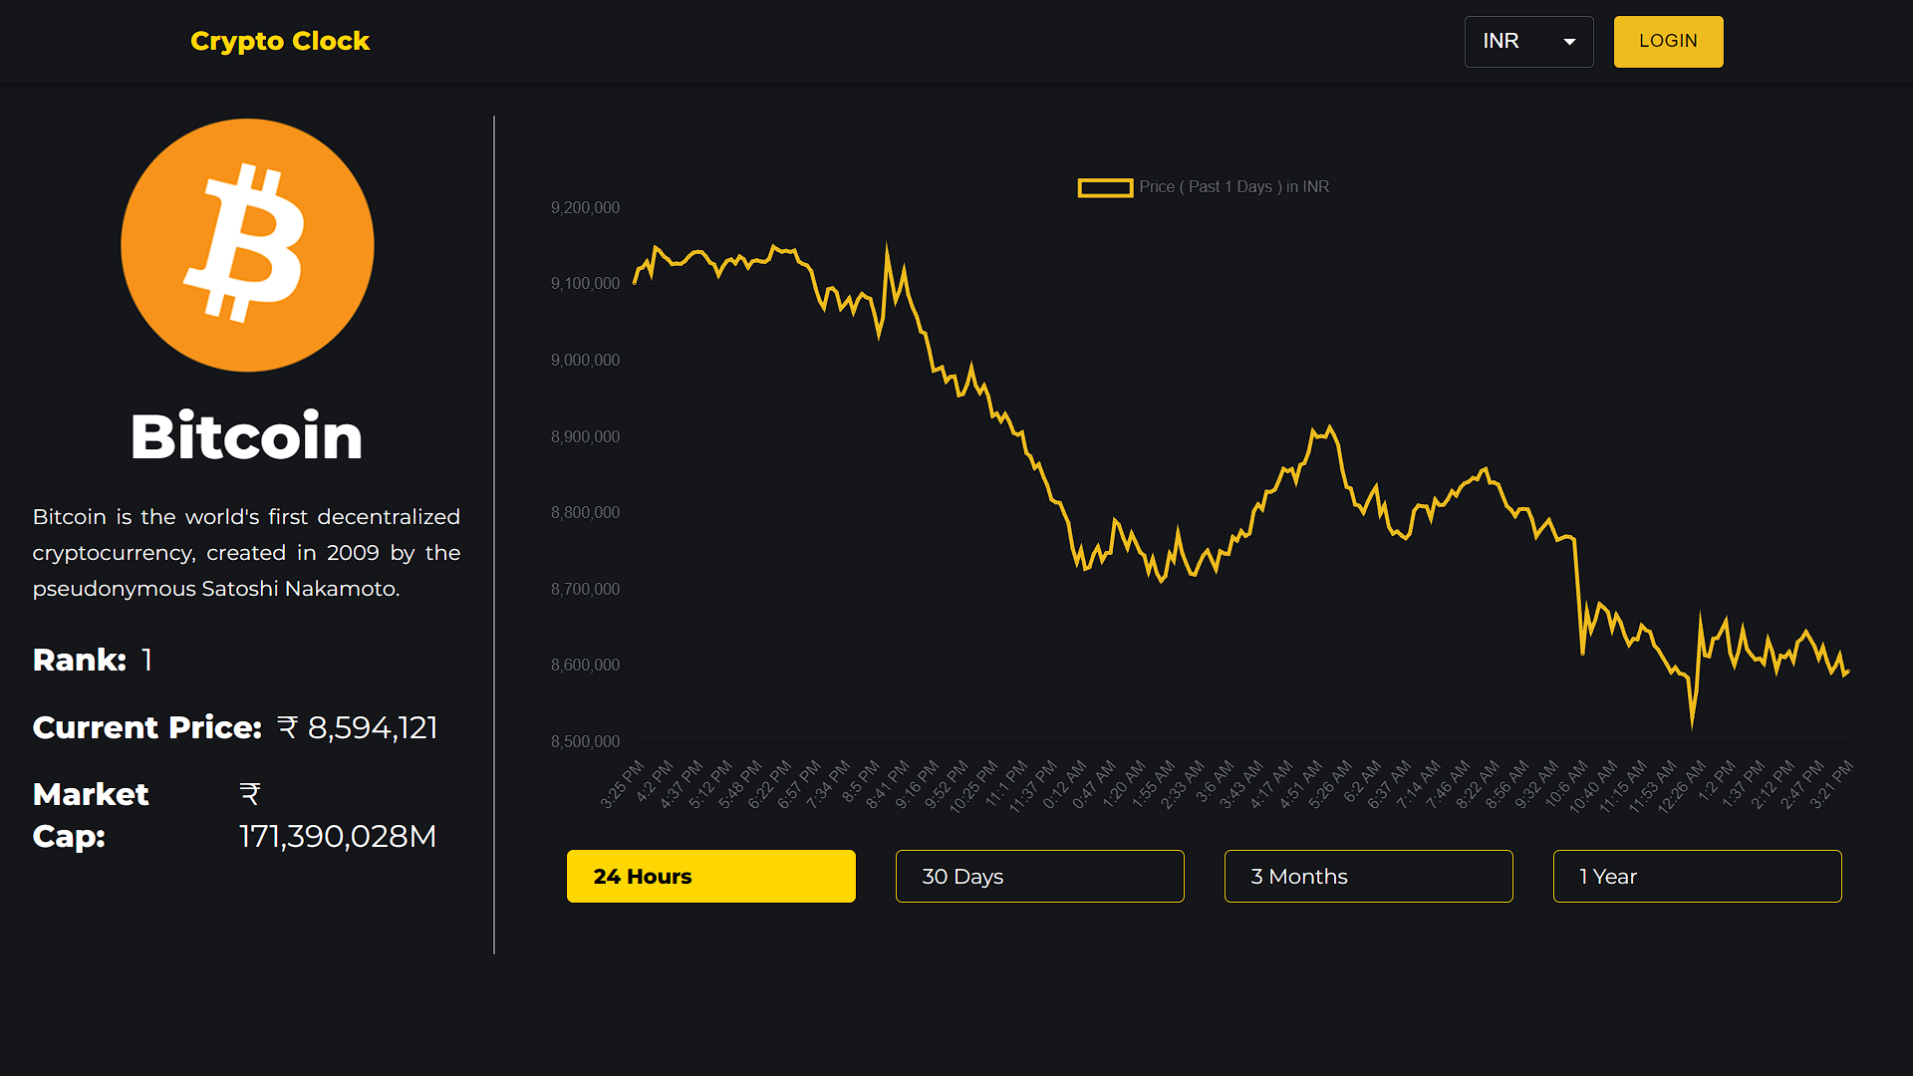Click the LOGIN button
This screenshot has width=1913, height=1076.
tap(1668, 42)
